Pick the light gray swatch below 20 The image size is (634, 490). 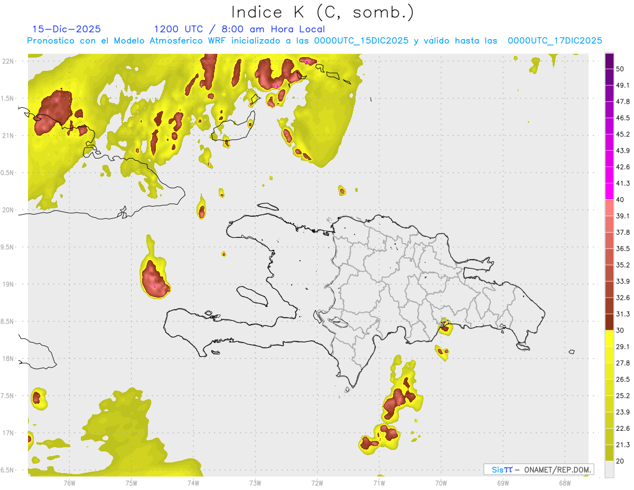coord(609,469)
